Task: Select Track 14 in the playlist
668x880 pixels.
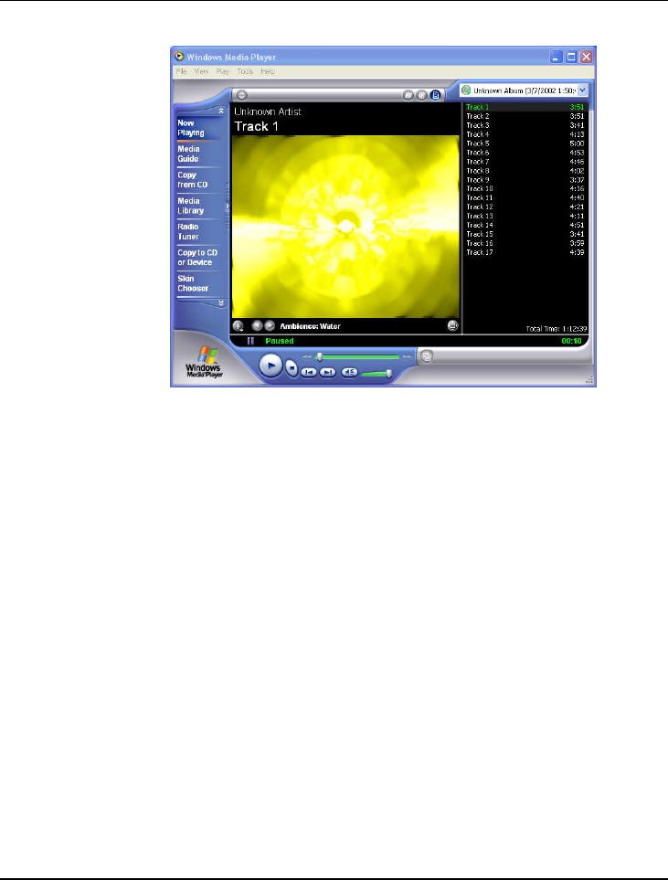Action: (525, 225)
